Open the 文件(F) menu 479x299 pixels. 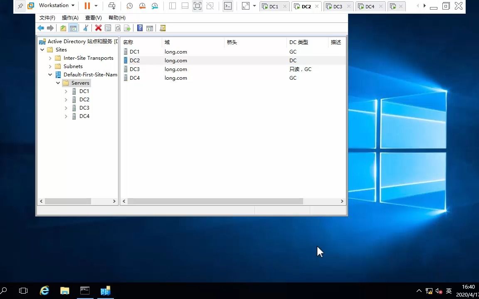[47, 18]
